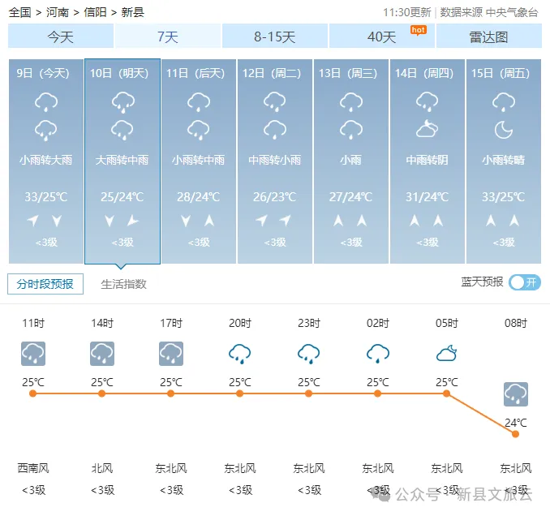Click night rain icon for 13日
Screen dimensions: 550x516
click(351, 130)
